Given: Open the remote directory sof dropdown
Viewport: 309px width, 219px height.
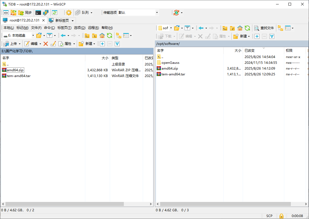Looking at the screenshot, I should (171, 28).
